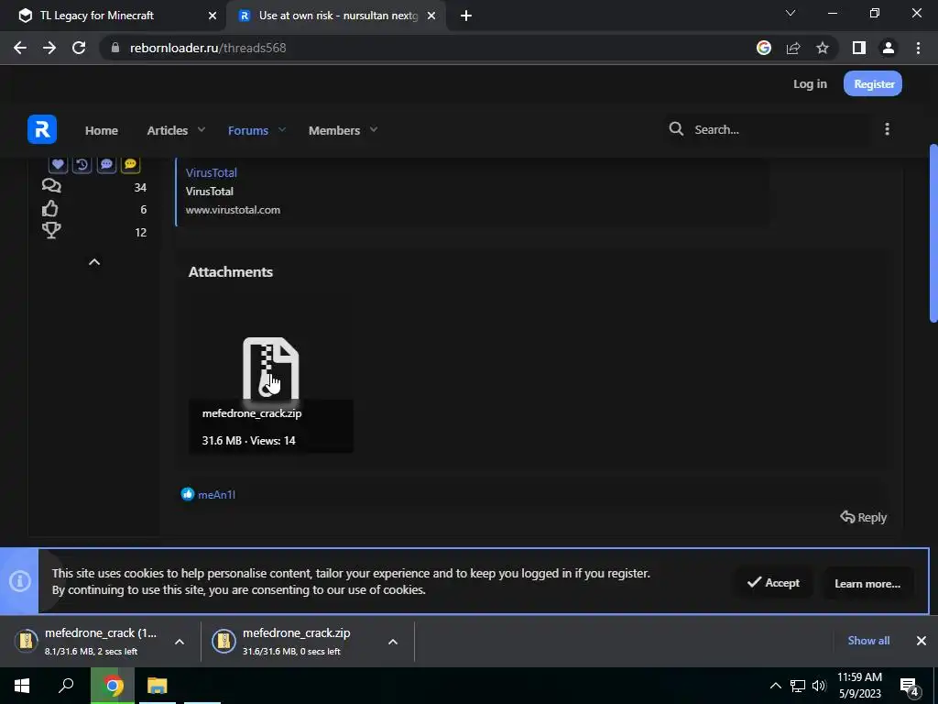Open the Articles nav item
The width and height of the screenshot is (938, 704).
point(168,130)
